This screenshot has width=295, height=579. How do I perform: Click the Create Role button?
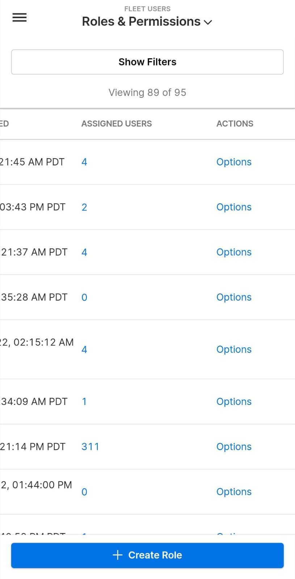pos(147,555)
